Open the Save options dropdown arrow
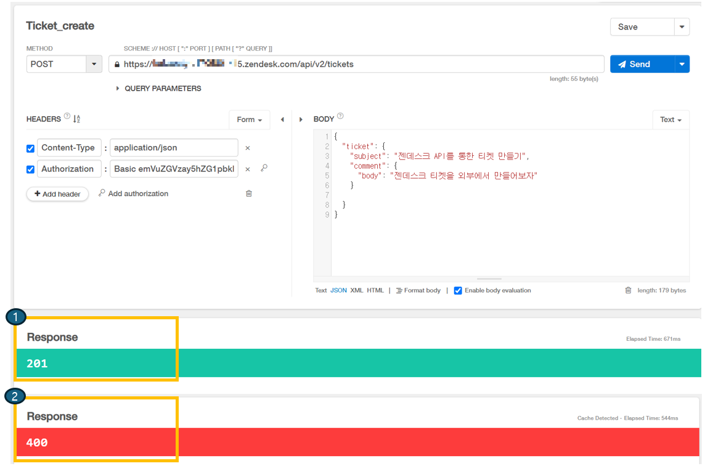705x466 pixels. (x=682, y=27)
